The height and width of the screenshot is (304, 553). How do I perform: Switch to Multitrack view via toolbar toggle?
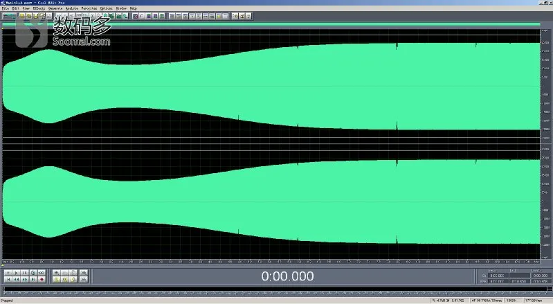9,16
